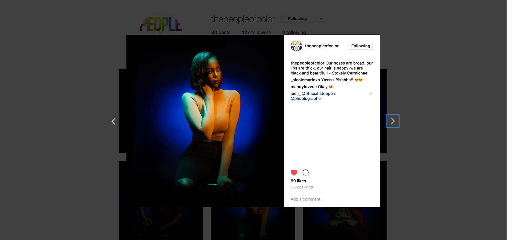Viewport: 512px width, 240px height.
Task: Expand suggested accounts dropdown arrow
Action: tap(321, 19)
